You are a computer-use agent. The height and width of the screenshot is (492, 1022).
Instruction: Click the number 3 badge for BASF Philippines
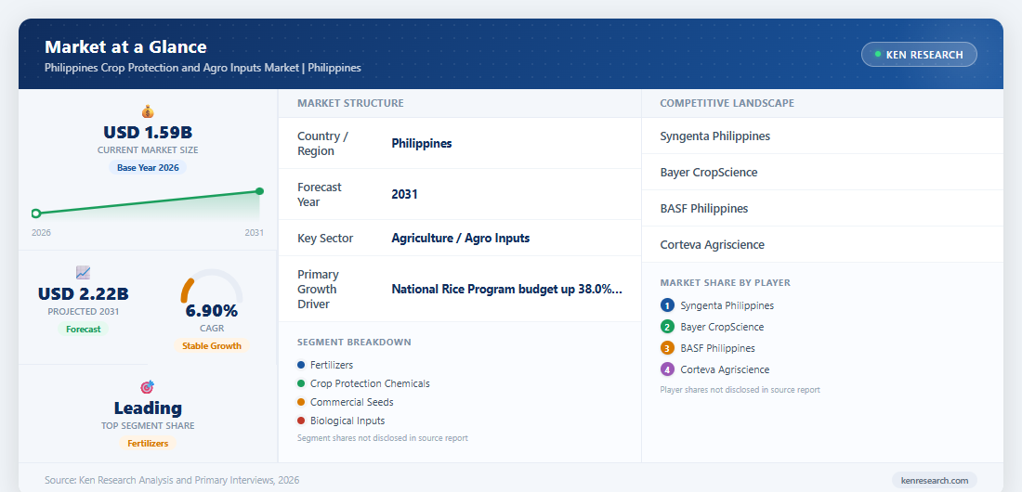pyautogui.click(x=667, y=348)
